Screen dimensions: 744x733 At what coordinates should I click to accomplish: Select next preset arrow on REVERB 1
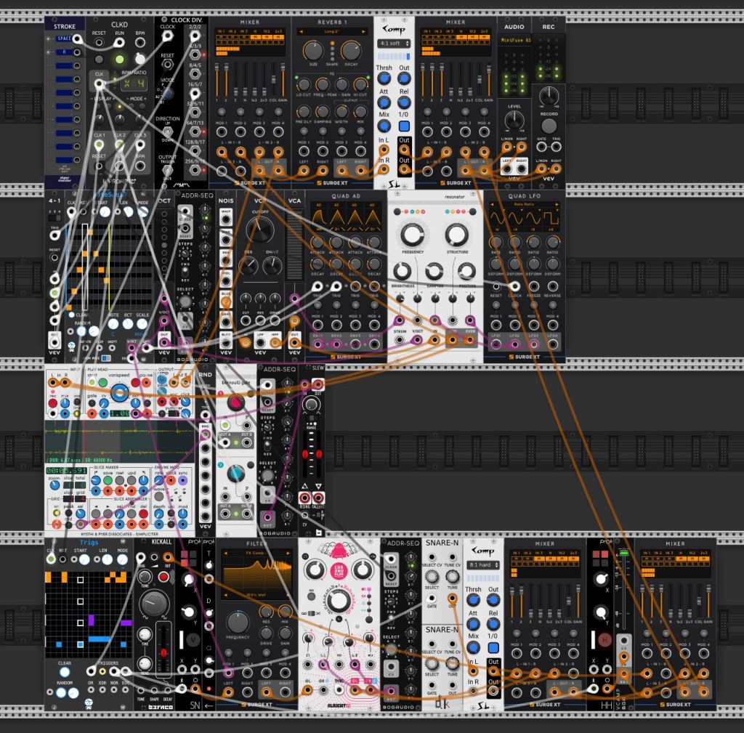click(363, 32)
